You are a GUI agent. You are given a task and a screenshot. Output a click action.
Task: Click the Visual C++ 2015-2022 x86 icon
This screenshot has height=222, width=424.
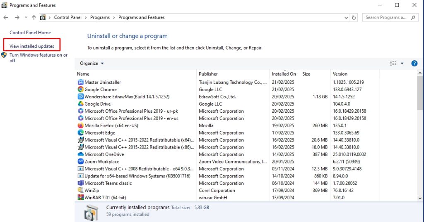tap(81, 147)
